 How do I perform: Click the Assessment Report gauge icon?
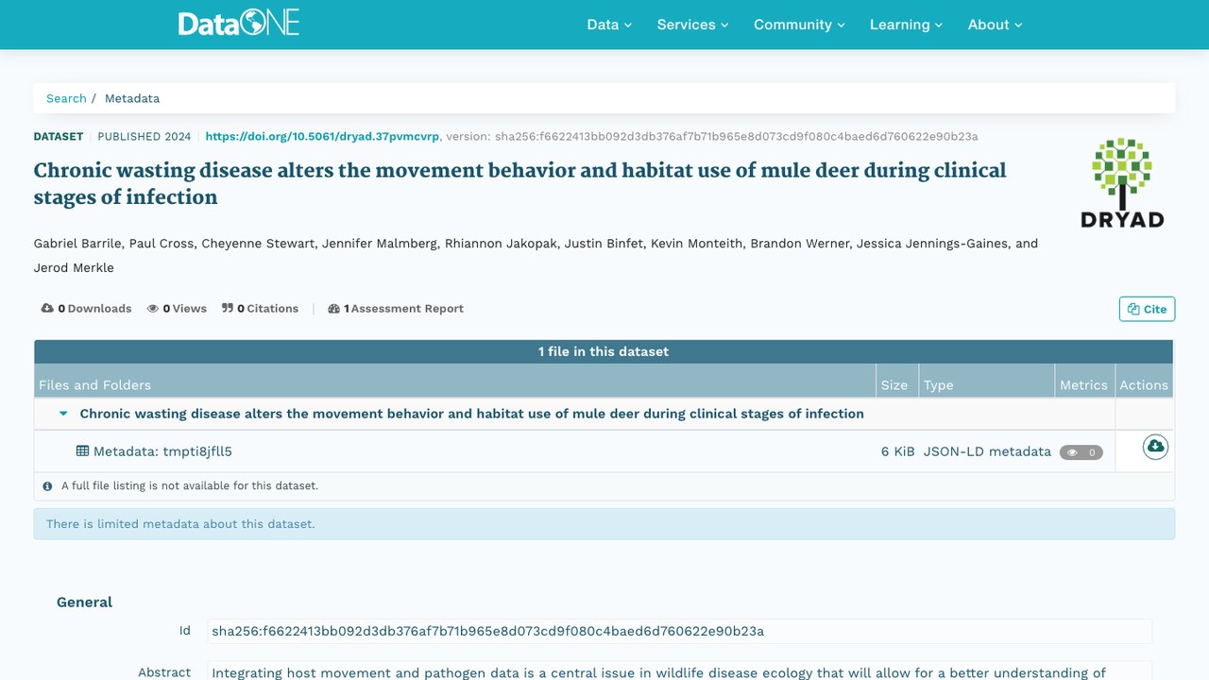pyautogui.click(x=333, y=309)
